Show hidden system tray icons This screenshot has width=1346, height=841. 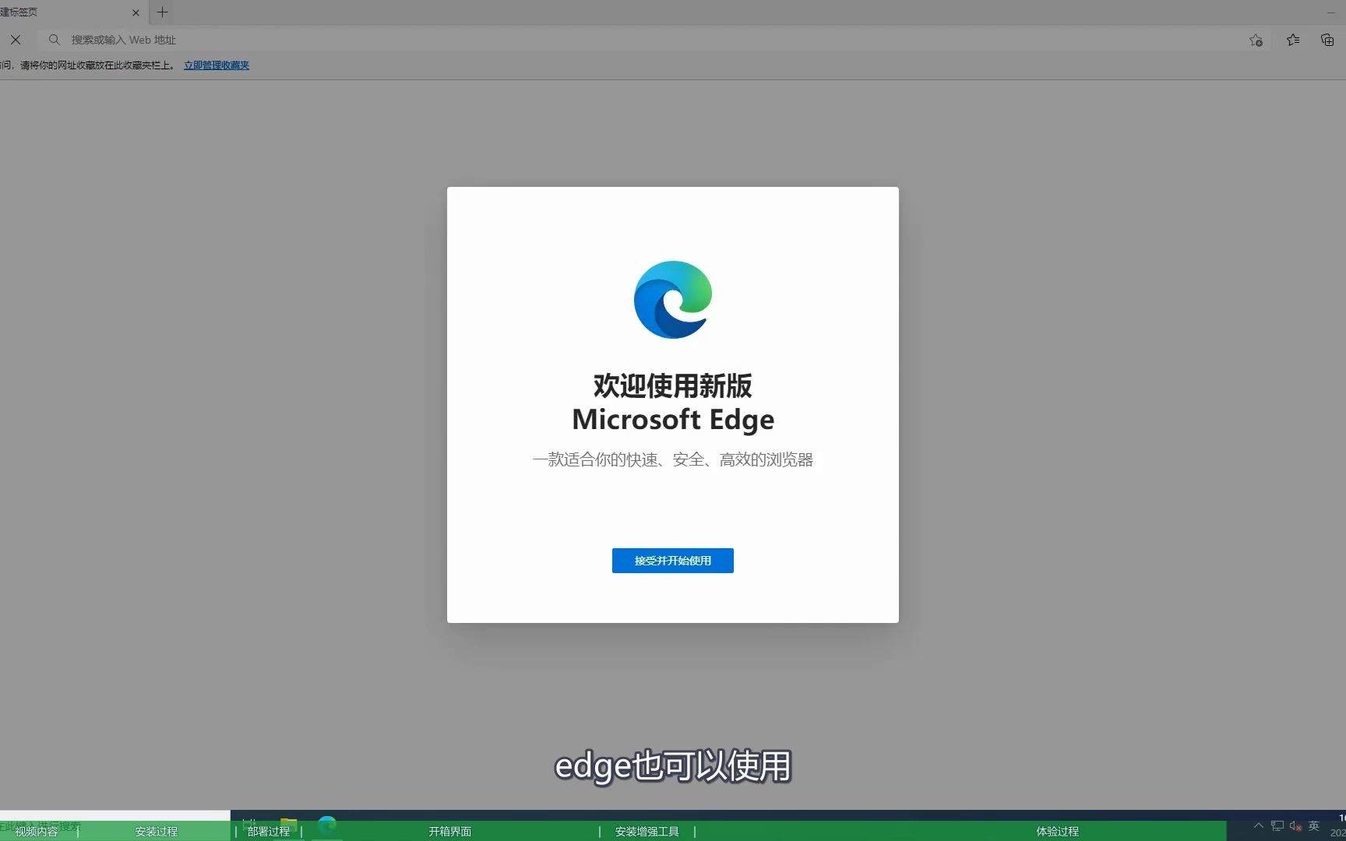(1258, 825)
